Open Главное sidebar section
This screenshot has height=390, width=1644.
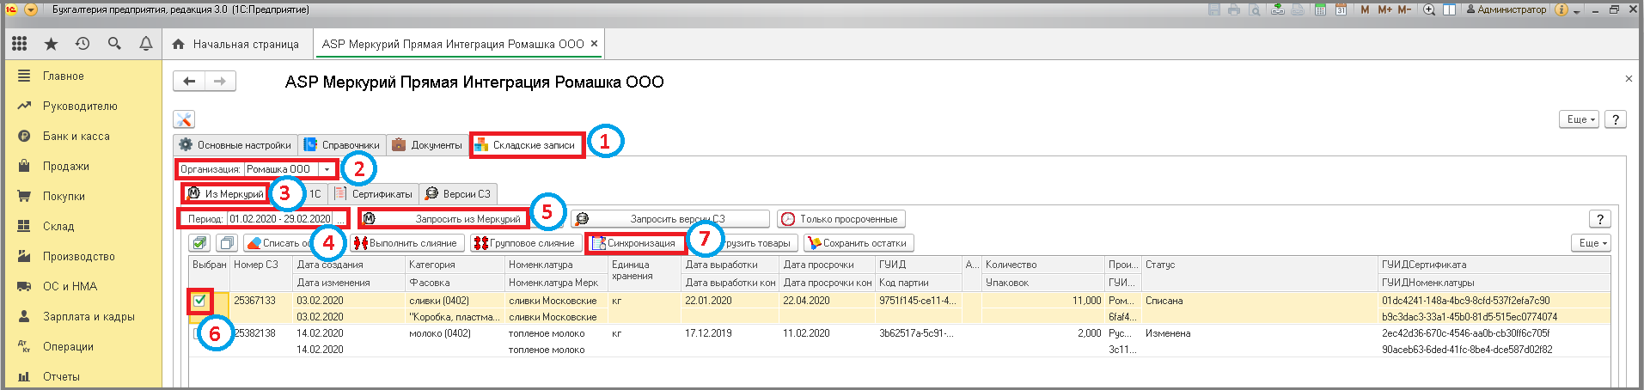tap(82, 76)
